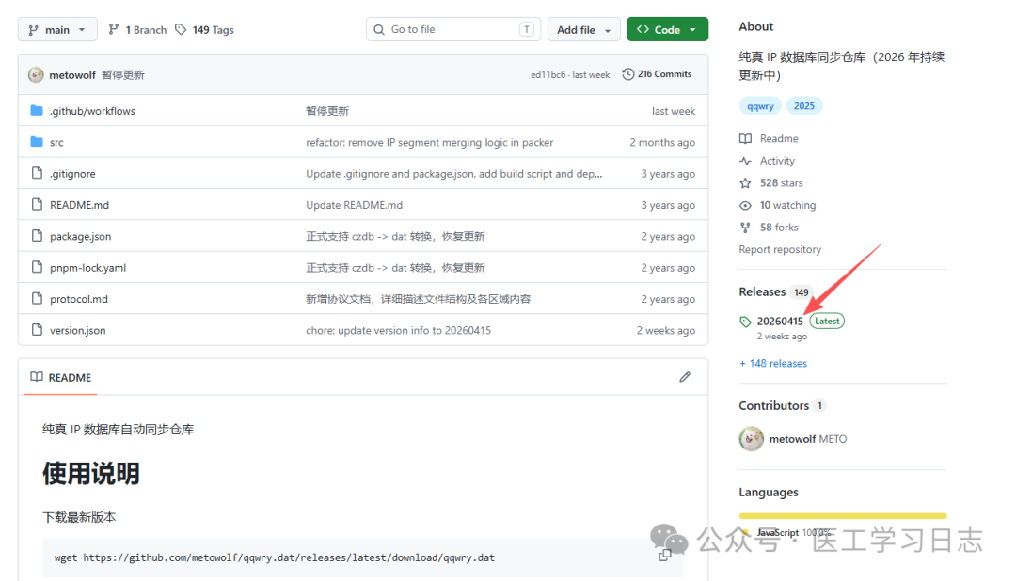1016x581 pixels.
Task: Open the + 148 releases link
Action: [773, 364]
